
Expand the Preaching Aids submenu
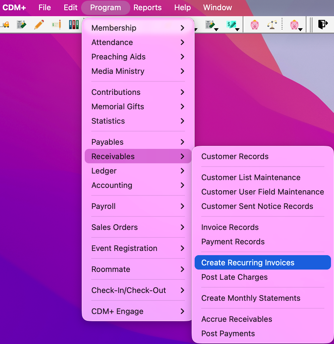[x=138, y=57]
